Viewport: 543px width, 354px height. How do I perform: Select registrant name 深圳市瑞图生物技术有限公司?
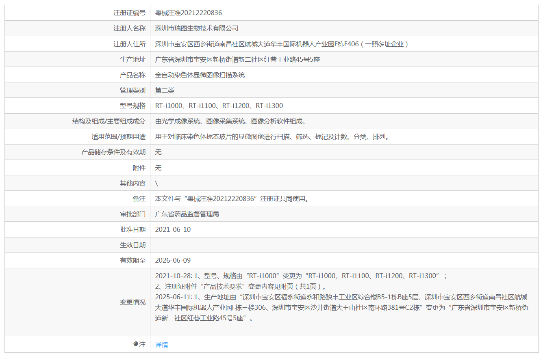(197, 28)
